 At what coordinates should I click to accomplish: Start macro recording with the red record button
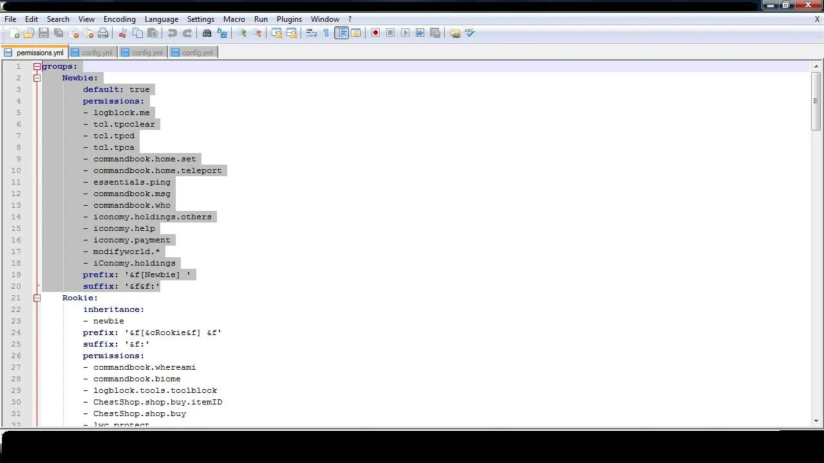(376, 33)
